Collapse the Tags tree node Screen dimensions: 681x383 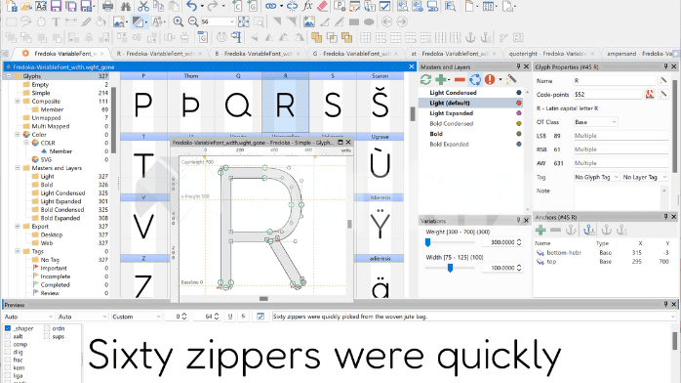tap(18, 251)
